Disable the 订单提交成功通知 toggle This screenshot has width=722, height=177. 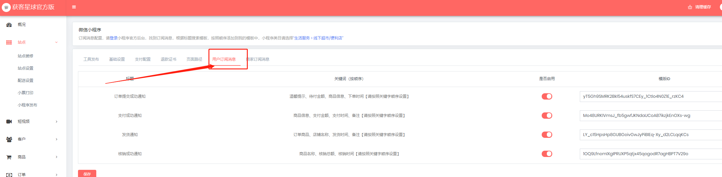pos(547,96)
